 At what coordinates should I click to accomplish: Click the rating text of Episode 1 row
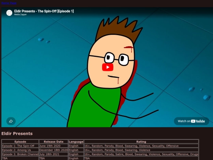(x=131, y=146)
